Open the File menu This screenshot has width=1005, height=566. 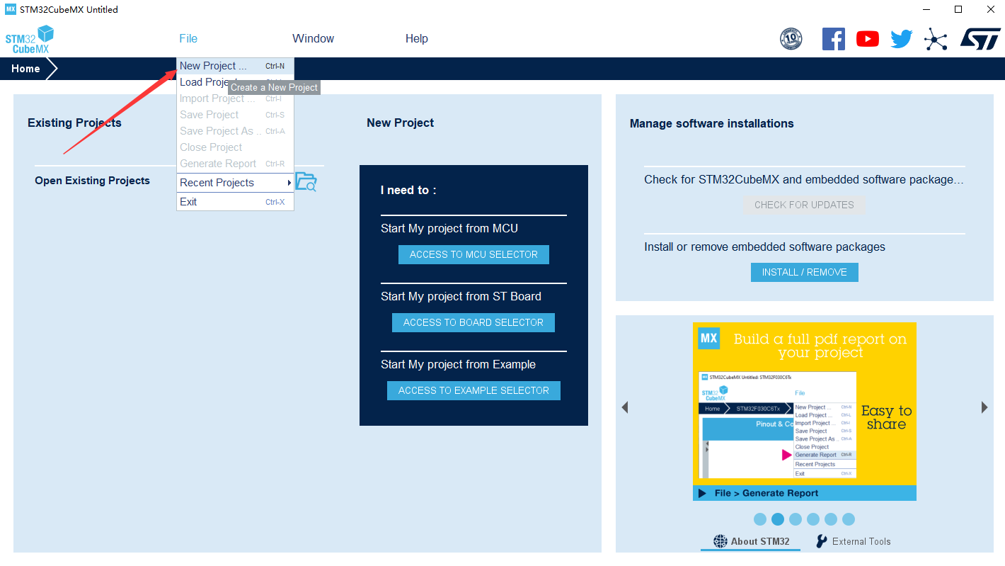(188, 39)
